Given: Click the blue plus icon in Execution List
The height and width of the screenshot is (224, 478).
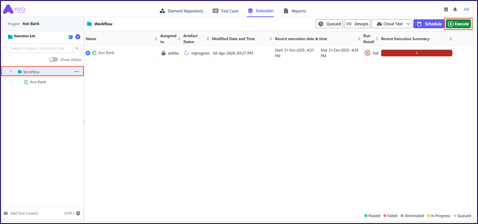Looking at the screenshot, I should coord(78,37).
